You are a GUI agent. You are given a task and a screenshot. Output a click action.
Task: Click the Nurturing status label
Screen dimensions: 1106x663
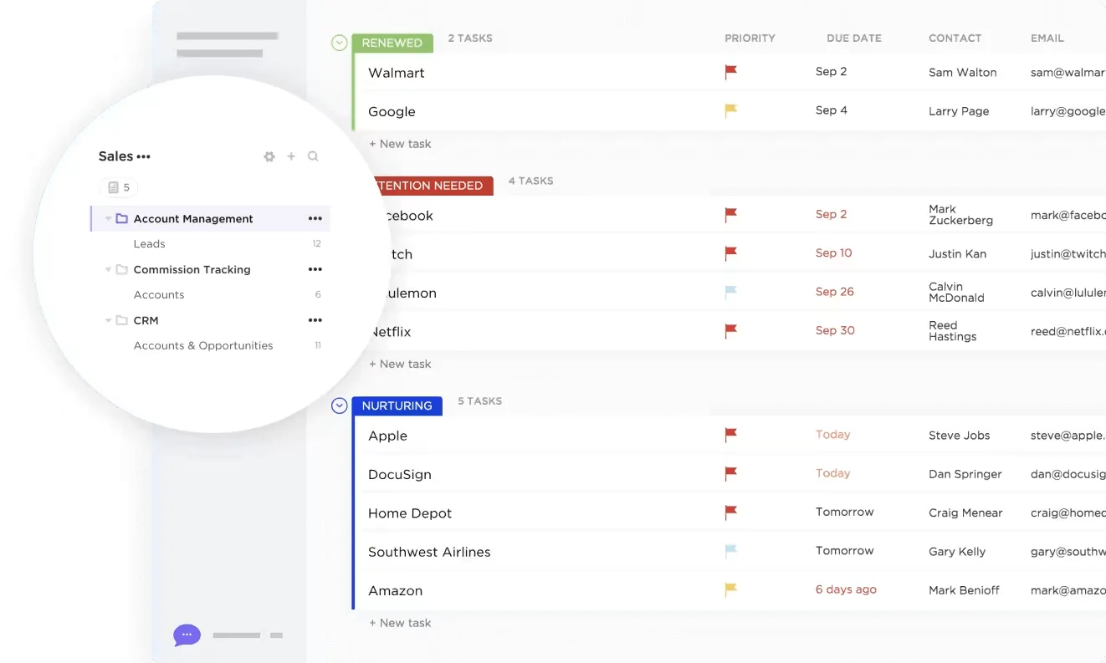pos(397,405)
